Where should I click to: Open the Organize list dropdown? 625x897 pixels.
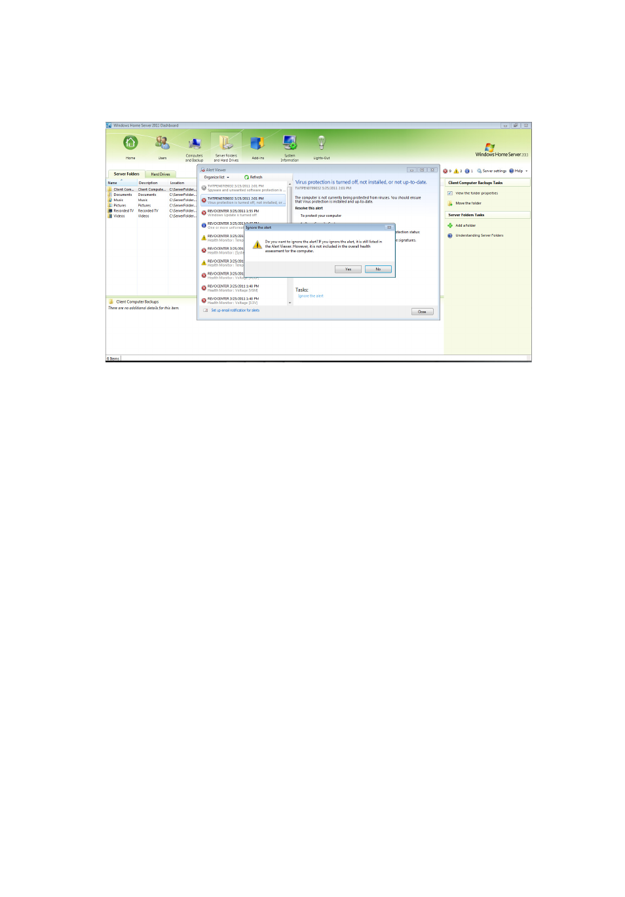(217, 177)
